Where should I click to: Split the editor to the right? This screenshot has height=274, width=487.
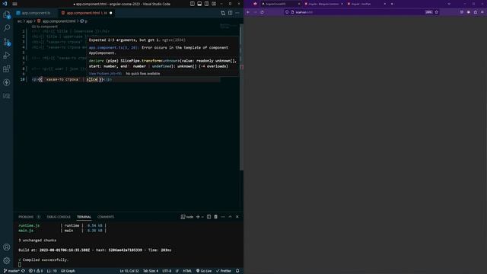230,13
